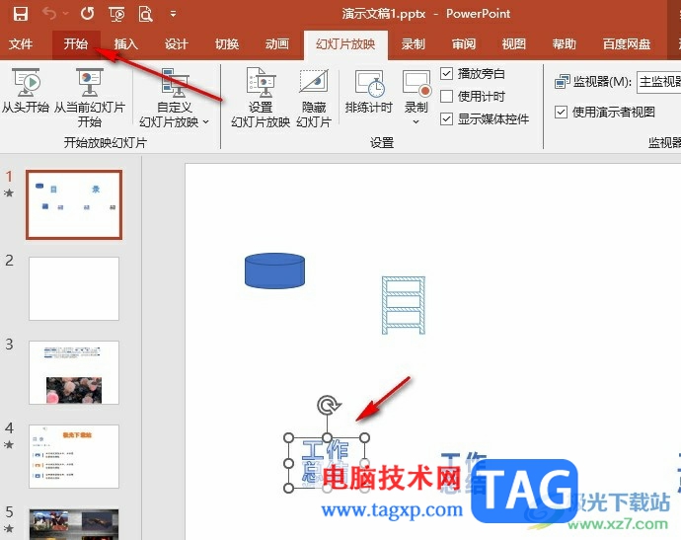Open the 审阅 tab

tap(464, 43)
